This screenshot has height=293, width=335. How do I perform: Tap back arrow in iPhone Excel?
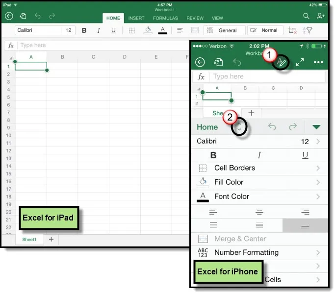(x=200, y=62)
